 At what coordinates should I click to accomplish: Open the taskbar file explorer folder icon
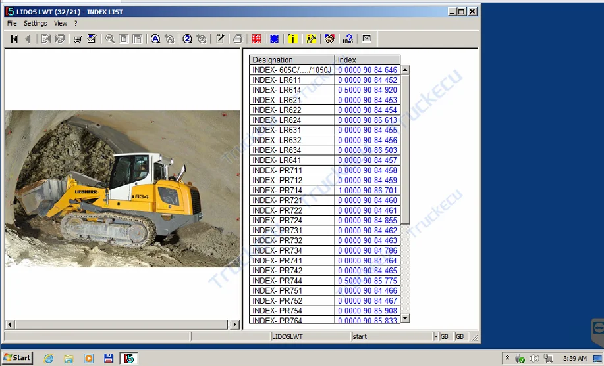[69, 359]
